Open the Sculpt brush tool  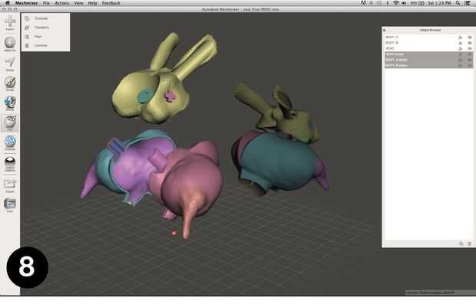(x=10, y=83)
